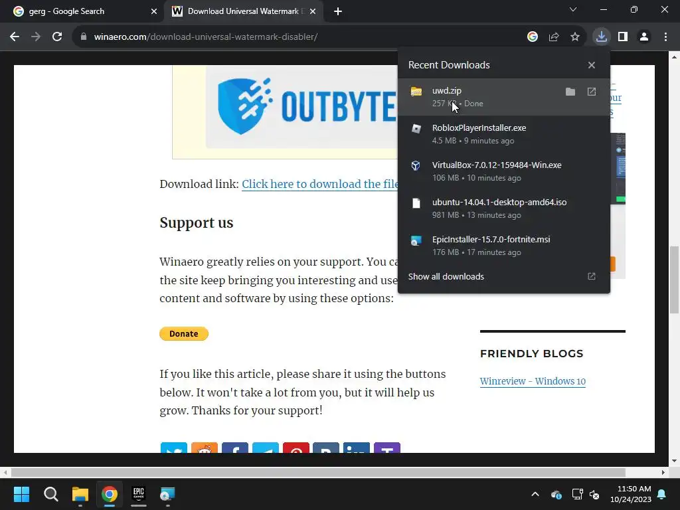Share this page using the share icon

[x=554, y=37]
